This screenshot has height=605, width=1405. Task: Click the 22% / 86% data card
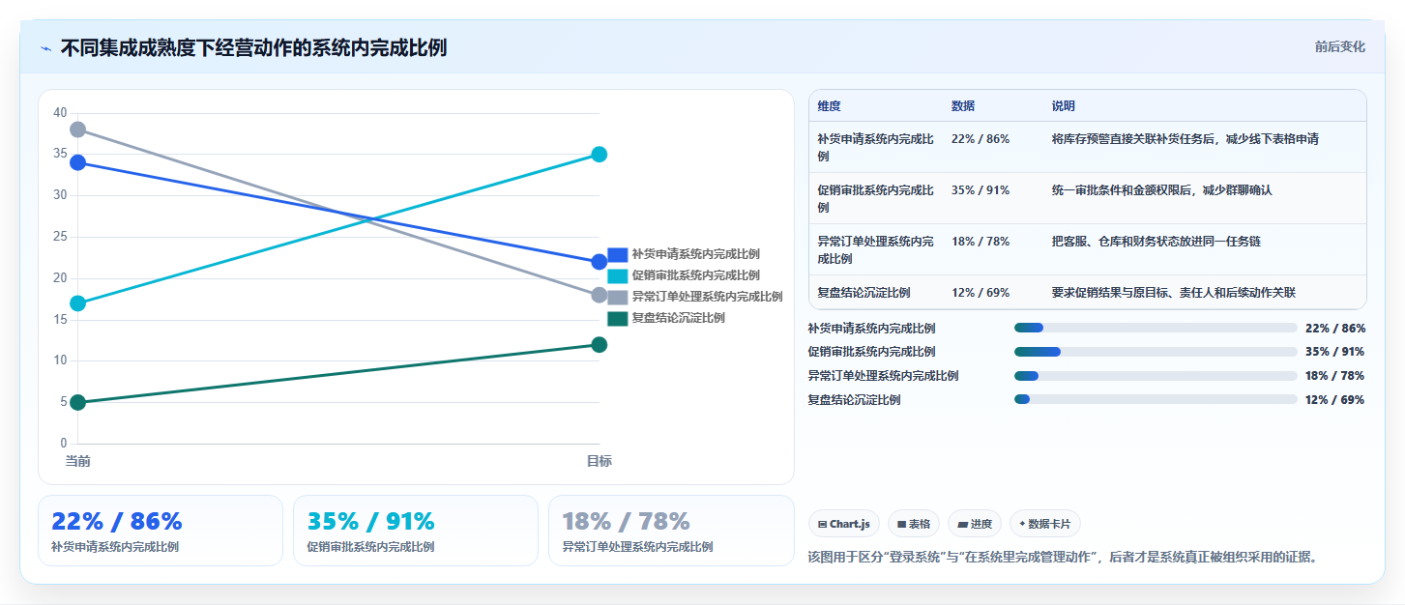tap(161, 531)
